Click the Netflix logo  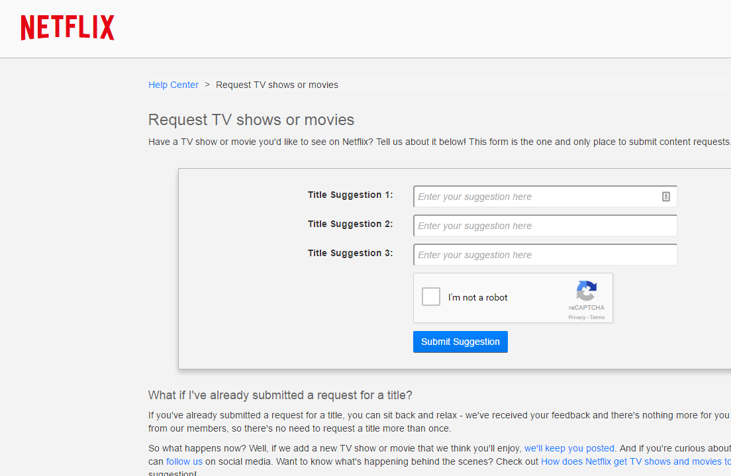(x=68, y=28)
